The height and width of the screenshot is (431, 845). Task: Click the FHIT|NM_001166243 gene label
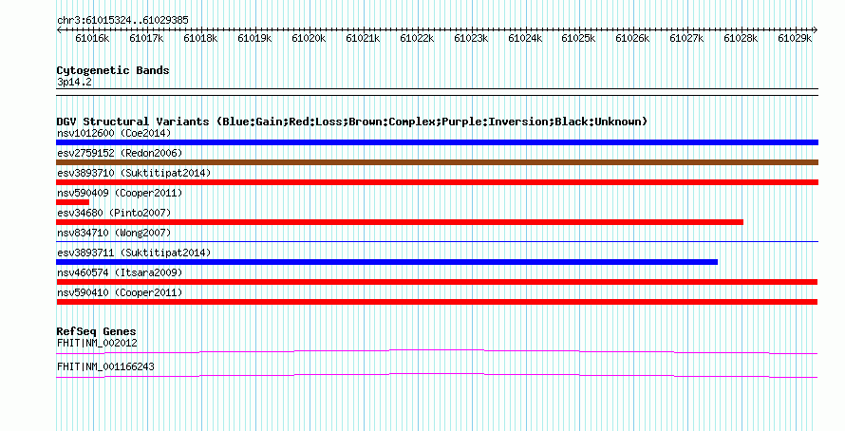pos(105,366)
